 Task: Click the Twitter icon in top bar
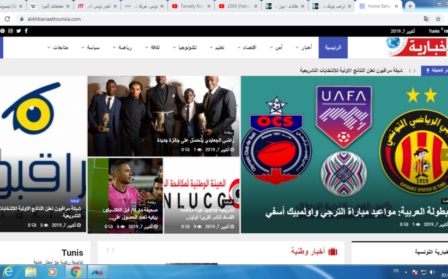[x=18, y=31]
